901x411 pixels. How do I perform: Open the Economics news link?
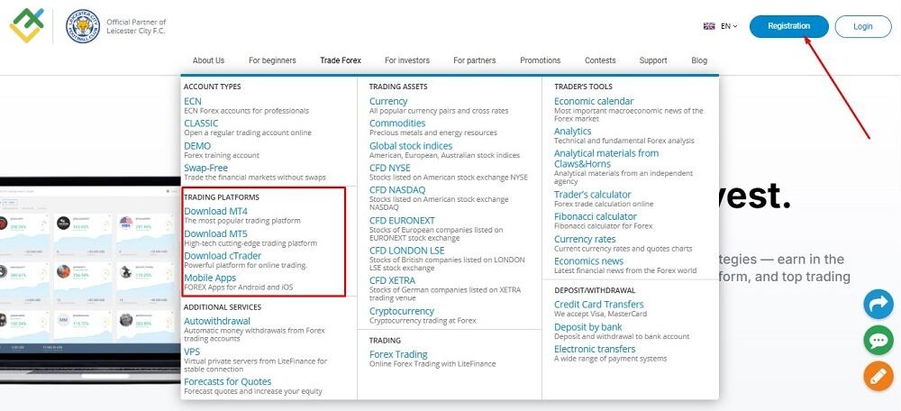pos(589,261)
